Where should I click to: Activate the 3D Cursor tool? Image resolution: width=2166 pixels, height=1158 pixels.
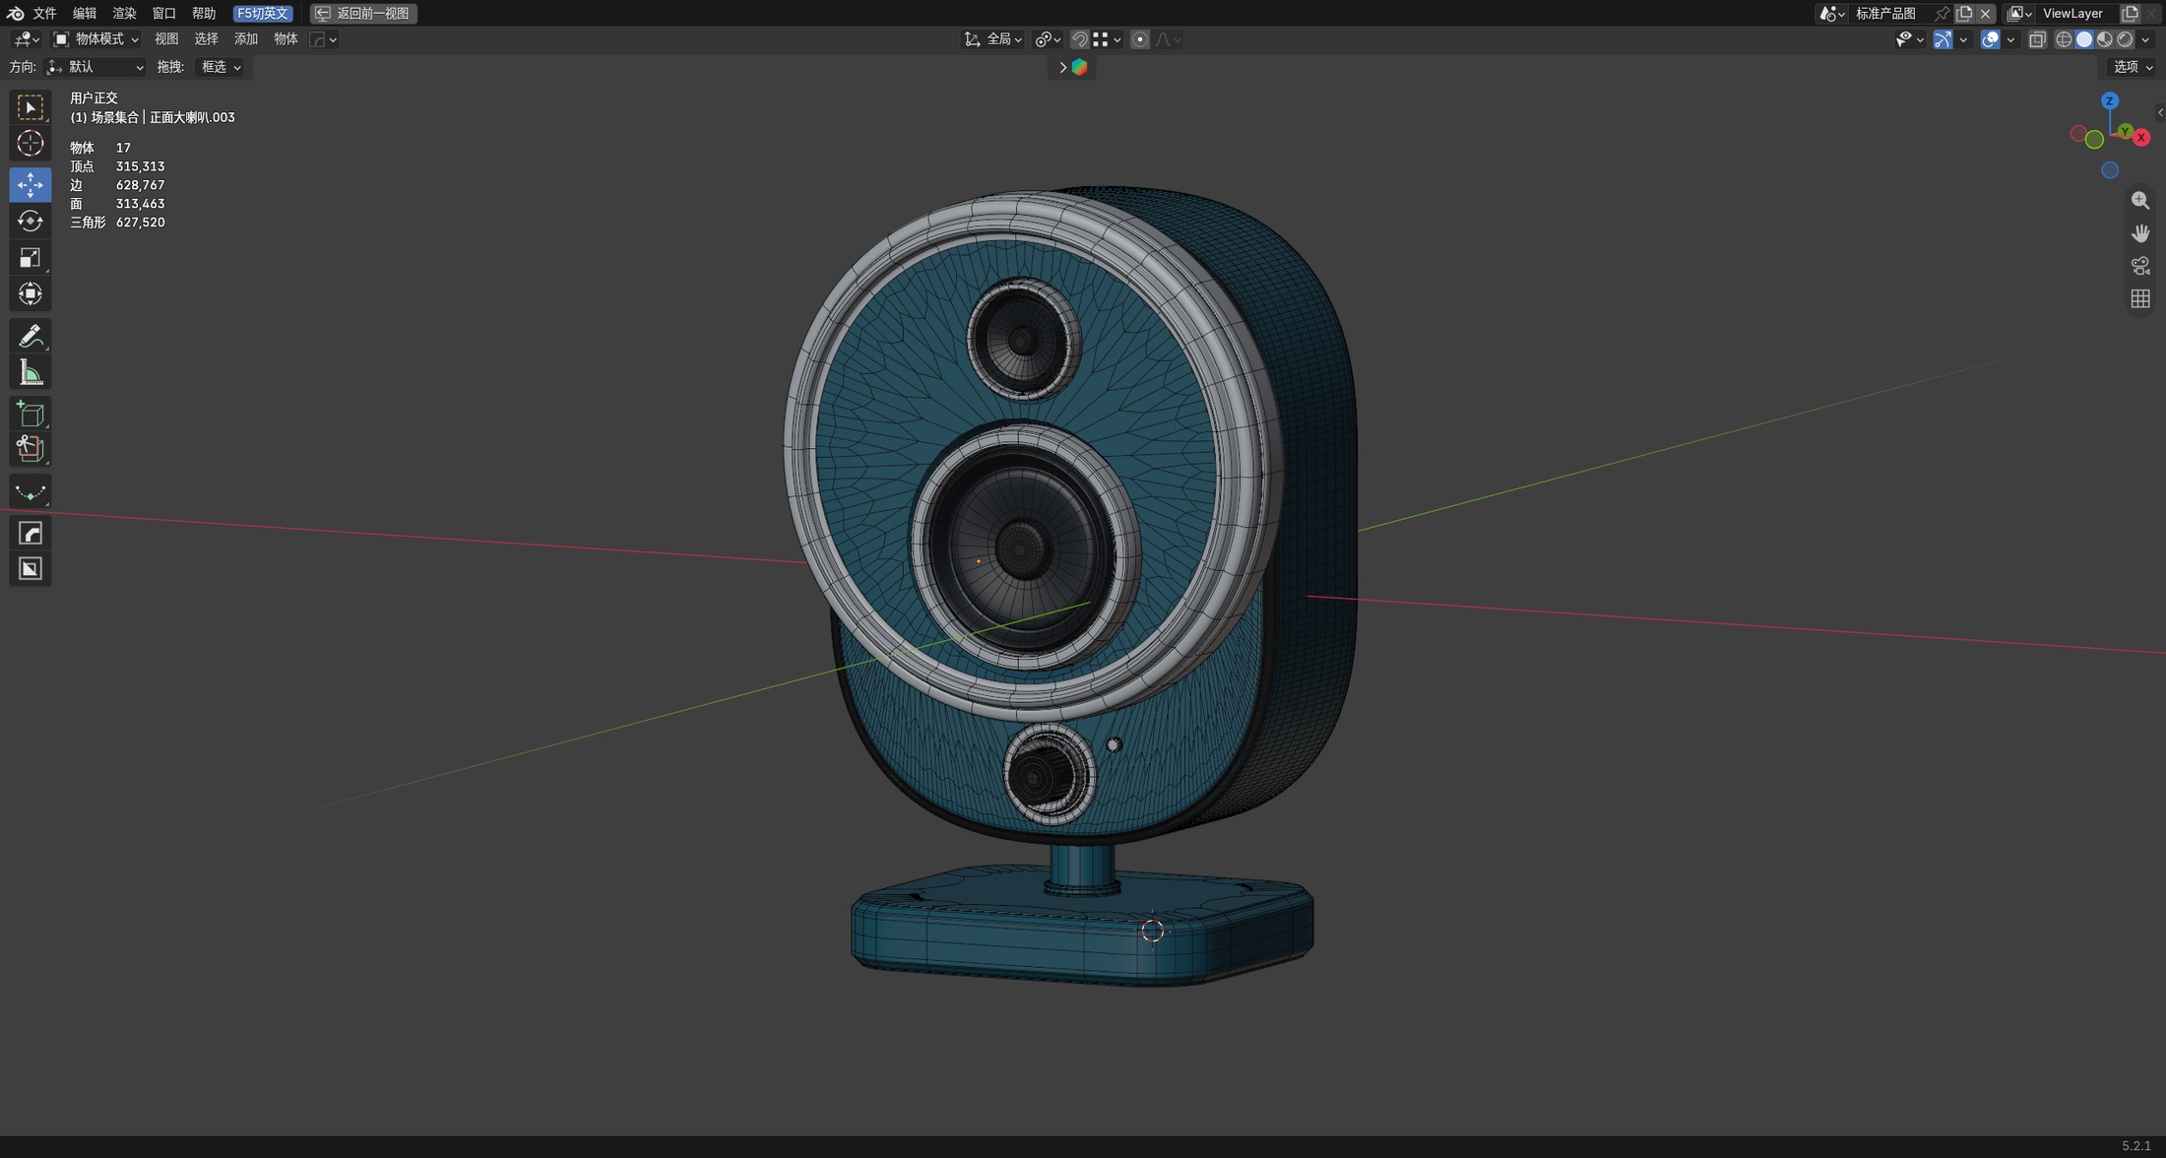point(30,144)
